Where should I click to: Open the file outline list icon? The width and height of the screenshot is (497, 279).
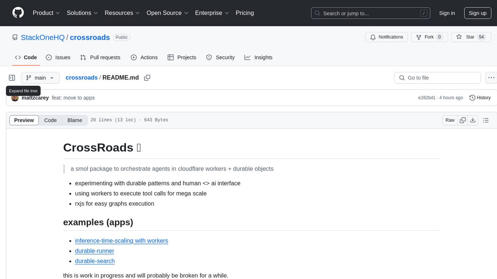click(486, 120)
